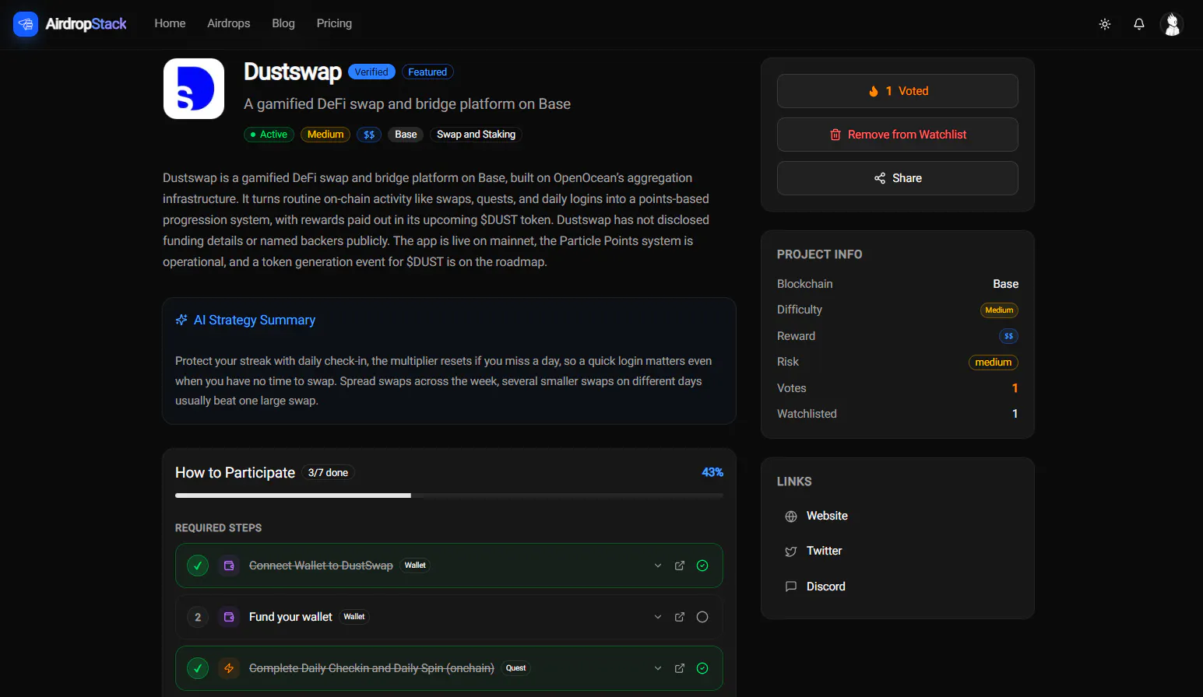Open the Blog nav item
The image size is (1203, 697).
pos(283,23)
